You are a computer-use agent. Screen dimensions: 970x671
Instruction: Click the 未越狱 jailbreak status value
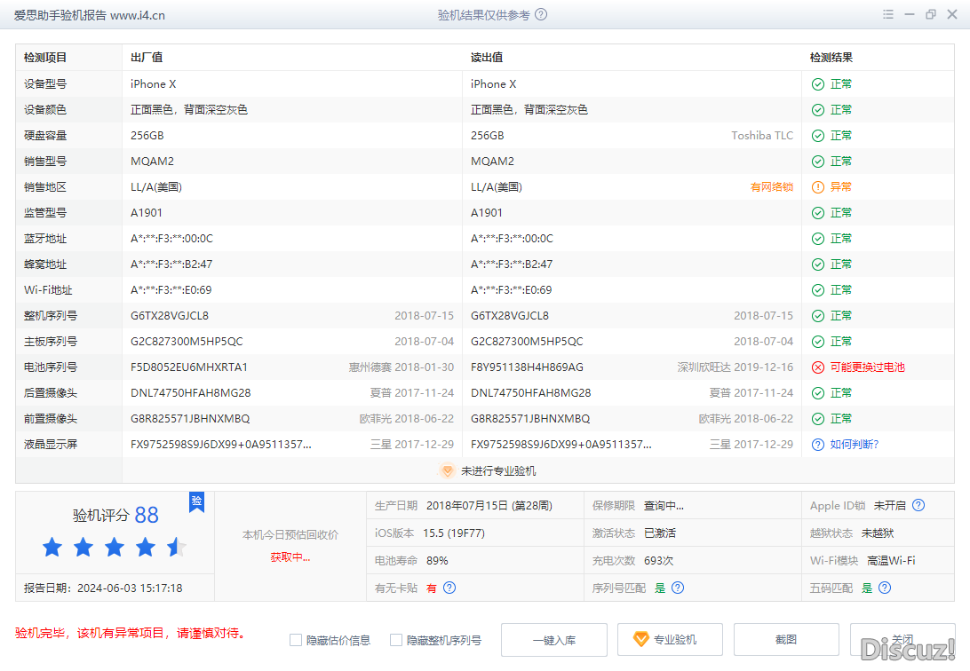[878, 533]
